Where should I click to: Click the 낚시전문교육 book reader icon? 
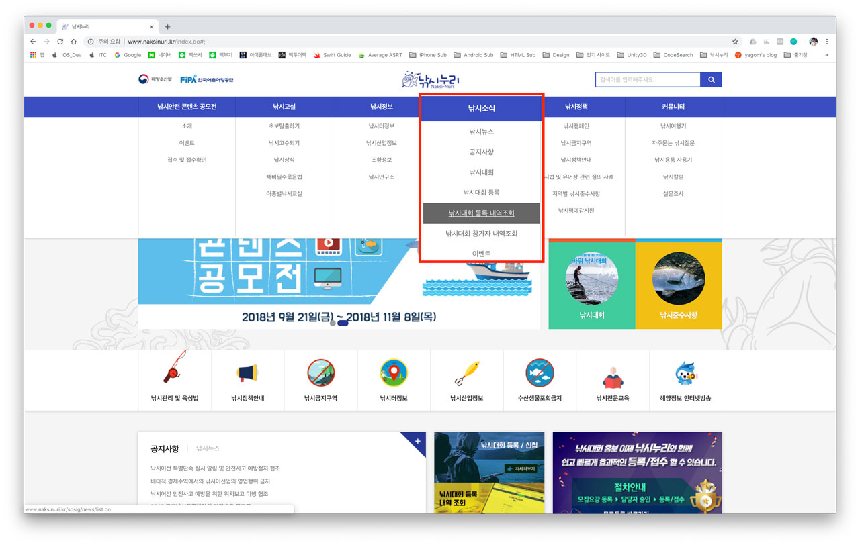tap(612, 376)
